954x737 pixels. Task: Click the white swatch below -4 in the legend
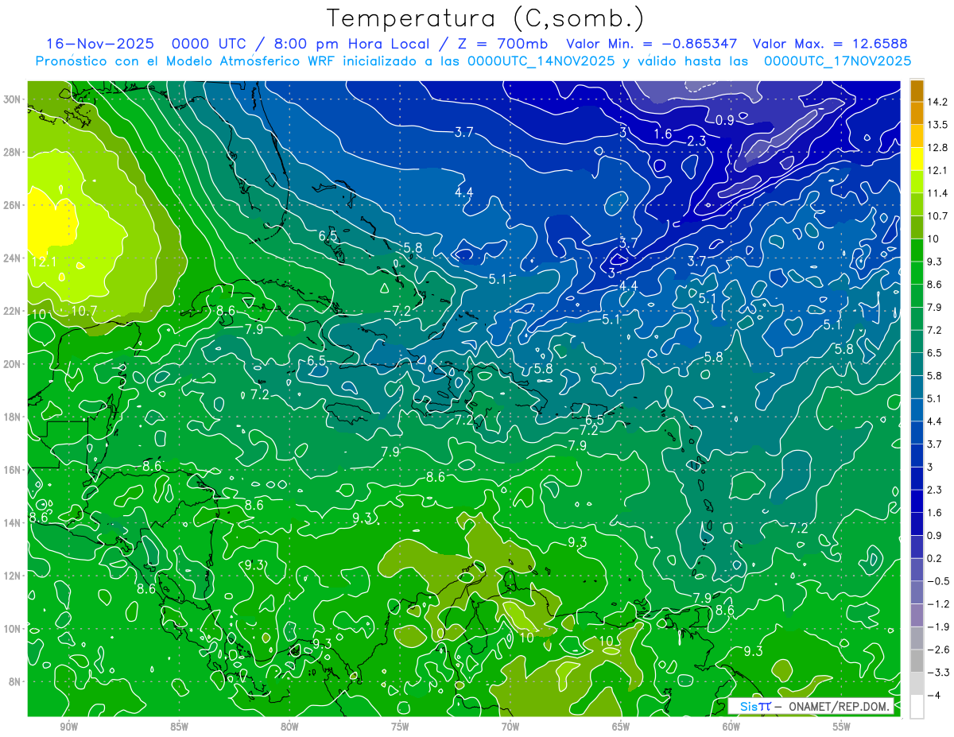pos(917,707)
